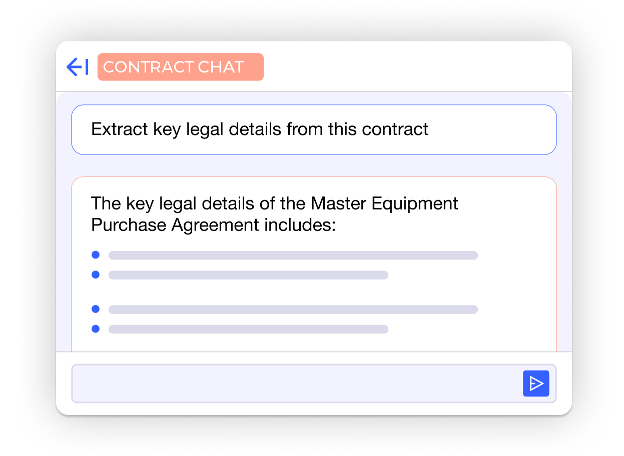Screen dimensions: 624x456
Task: Click the message input field
Action: (295, 383)
